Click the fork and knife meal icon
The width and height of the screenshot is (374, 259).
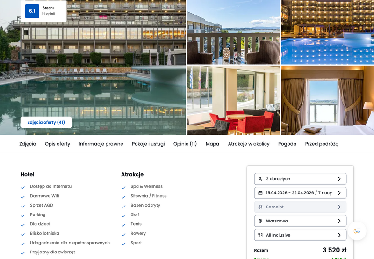pos(260,235)
